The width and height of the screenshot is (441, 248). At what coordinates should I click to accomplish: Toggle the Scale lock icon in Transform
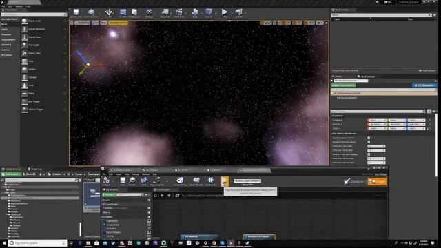[428, 129]
